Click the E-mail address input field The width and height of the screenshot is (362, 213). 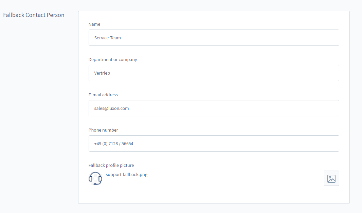[x=214, y=108]
